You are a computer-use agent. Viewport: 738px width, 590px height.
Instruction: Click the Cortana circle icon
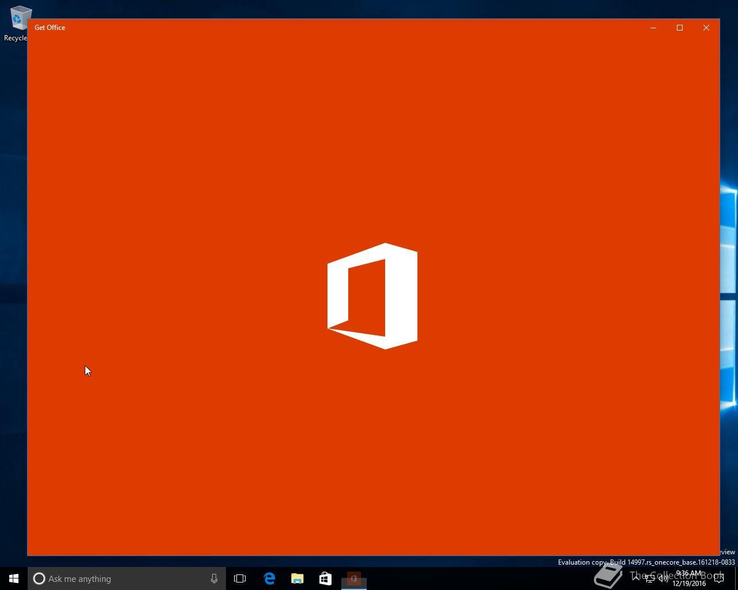pyautogui.click(x=39, y=578)
